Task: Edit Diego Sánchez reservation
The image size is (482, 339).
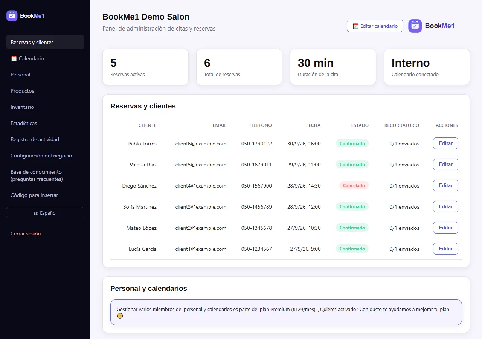Action: 445,186
